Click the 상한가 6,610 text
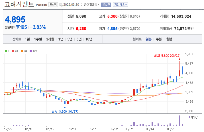204x132 pixels. click(129, 17)
